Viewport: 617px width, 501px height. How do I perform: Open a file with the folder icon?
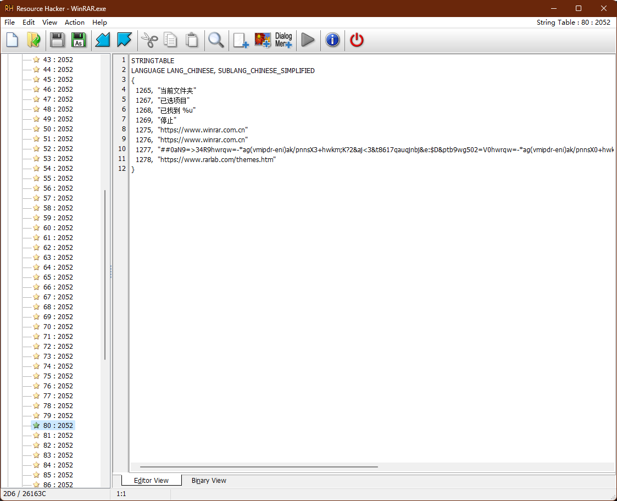tap(34, 40)
